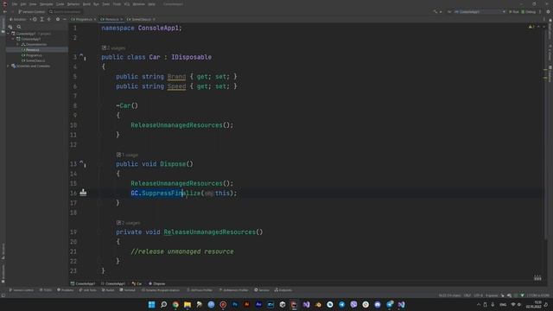Screen dimensions: 553x311
Task: Open the Services tool window
Action: [262, 290]
